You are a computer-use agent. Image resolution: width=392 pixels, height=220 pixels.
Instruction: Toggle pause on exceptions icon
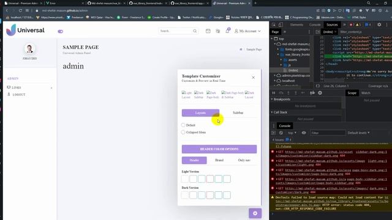click(320, 93)
